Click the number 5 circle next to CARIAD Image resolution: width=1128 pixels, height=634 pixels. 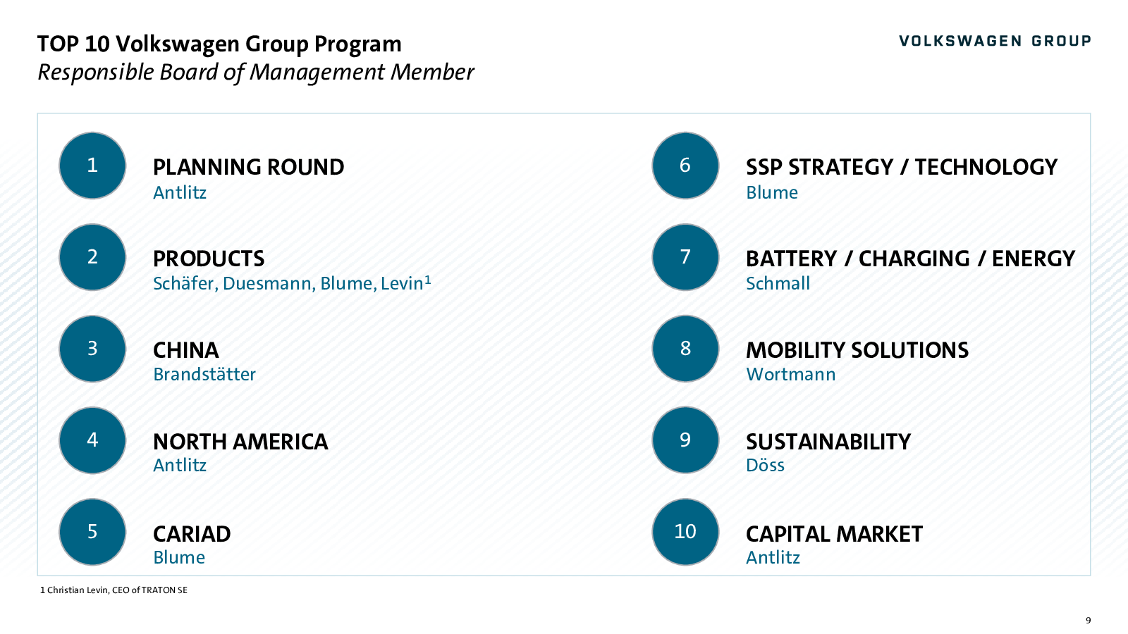92,532
